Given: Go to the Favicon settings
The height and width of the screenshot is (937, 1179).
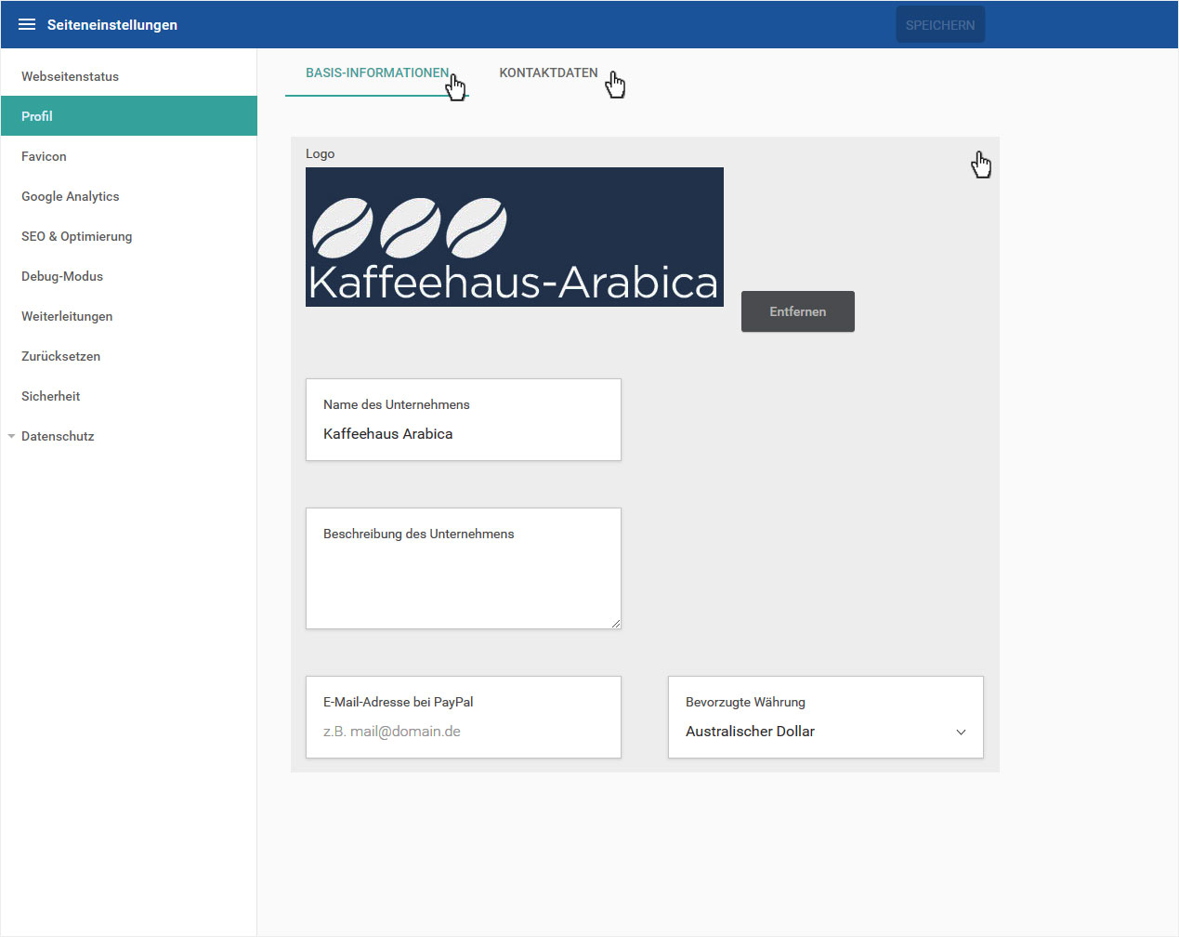Looking at the screenshot, I should click(129, 156).
